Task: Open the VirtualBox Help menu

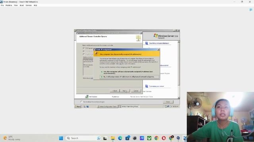Action: click(x=35, y=5)
